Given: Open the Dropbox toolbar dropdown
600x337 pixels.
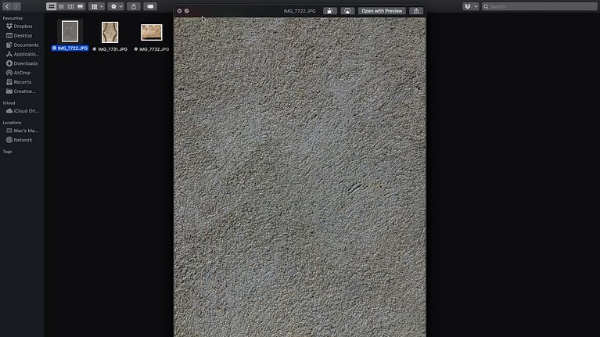Looking at the screenshot, I should (470, 6).
